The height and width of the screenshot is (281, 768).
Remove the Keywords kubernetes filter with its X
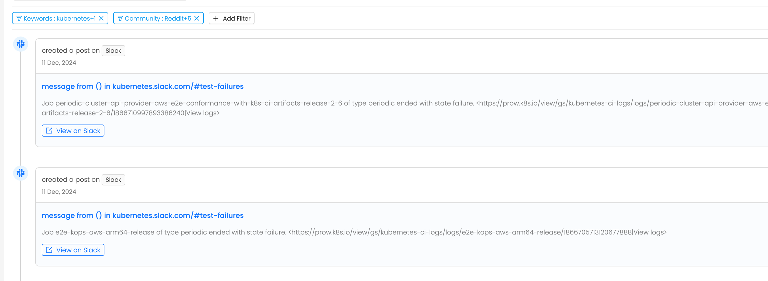tap(101, 18)
